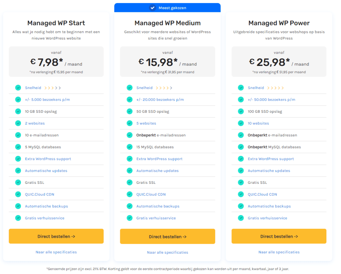Order the Managed WP Start plan
Screen dimensions: 341x274
(56, 236)
